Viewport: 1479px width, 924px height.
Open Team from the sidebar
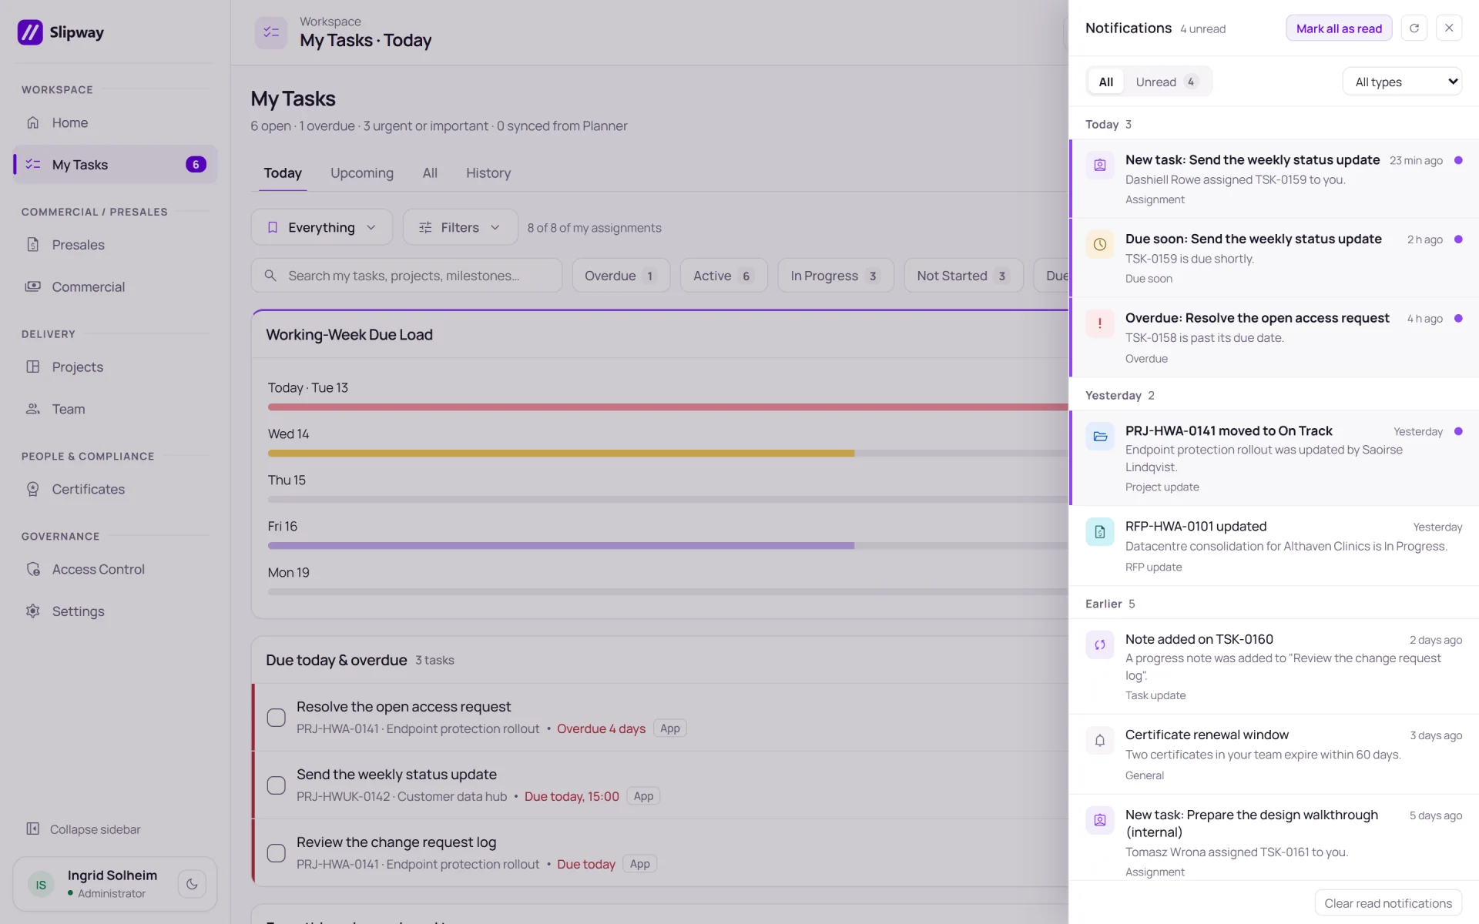tap(115, 409)
